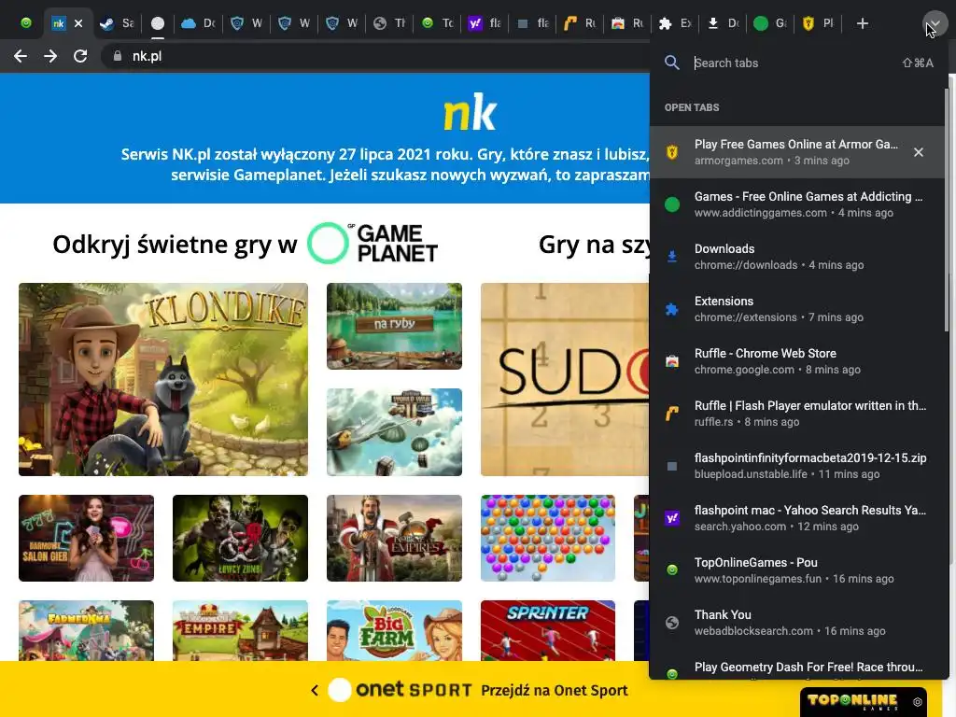Select TopOnlineGames - Pou entry

pyautogui.click(x=796, y=570)
